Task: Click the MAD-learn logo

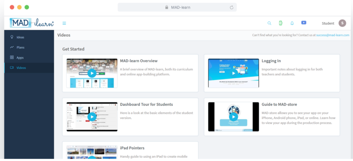Action: pyautogui.click(x=32, y=23)
